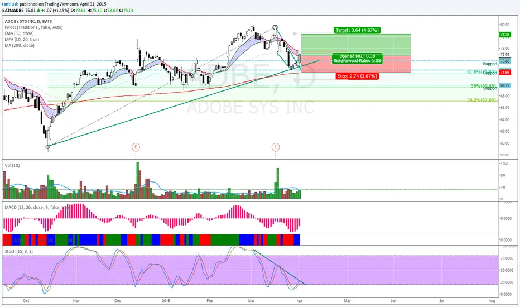
Task: Select the ADOBE SYS INC, D, BATS legend
Action: [x=28, y=21]
